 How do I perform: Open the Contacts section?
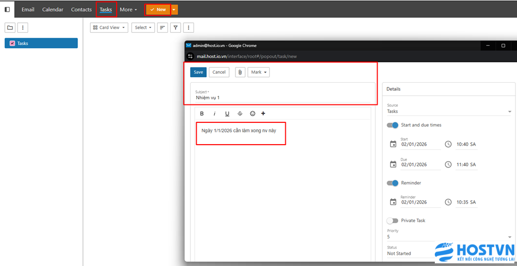point(81,10)
